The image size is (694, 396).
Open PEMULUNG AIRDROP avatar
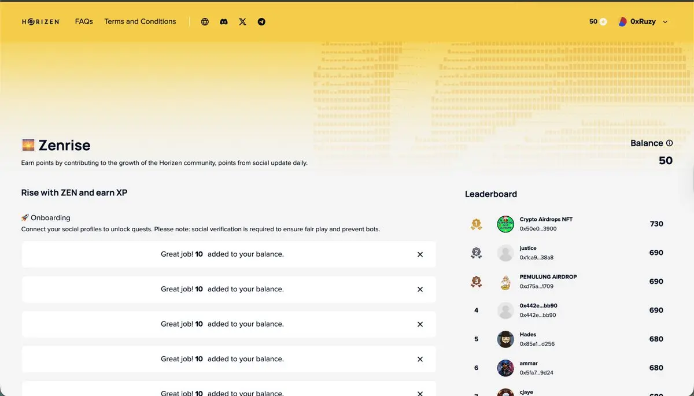(505, 282)
